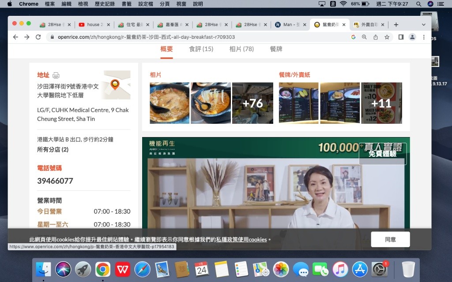Open the Chrome three-dot menu

pos(424,37)
